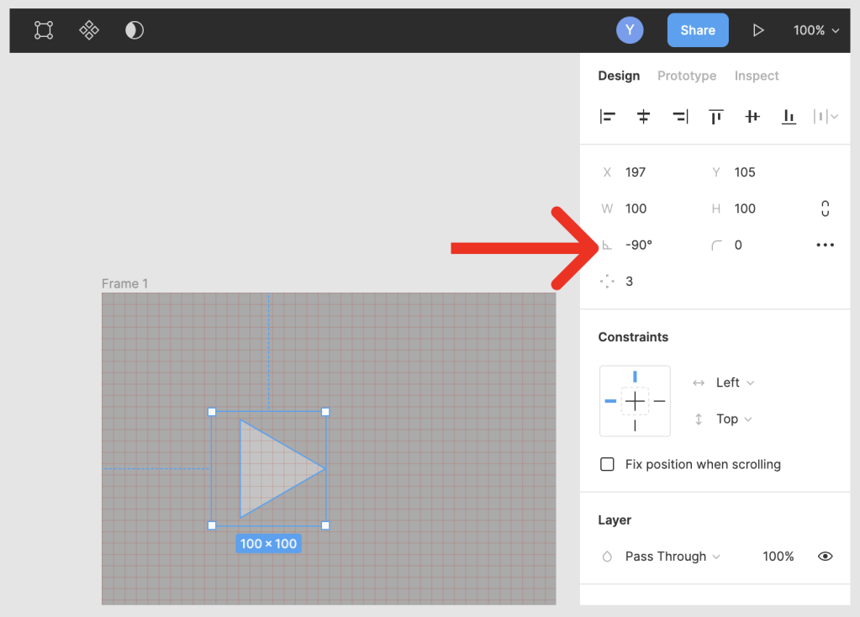The image size is (860, 617).
Task: Switch to the Inspect tab
Action: [x=757, y=76]
